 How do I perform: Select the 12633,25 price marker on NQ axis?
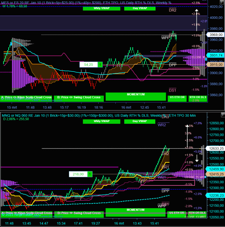tap(215, 149)
